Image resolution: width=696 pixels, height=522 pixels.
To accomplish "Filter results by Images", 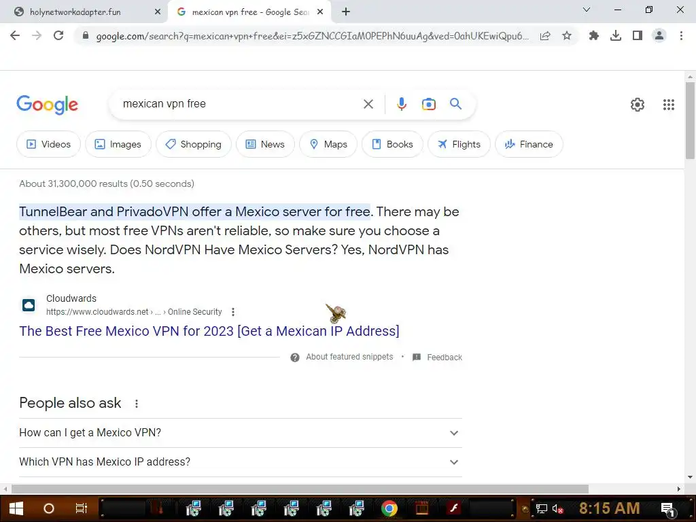I will pyautogui.click(x=118, y=144).
